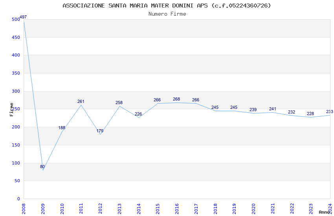Click the 2009 x-axis year label
The image size is (334, 216).
[x=43, y=209]
